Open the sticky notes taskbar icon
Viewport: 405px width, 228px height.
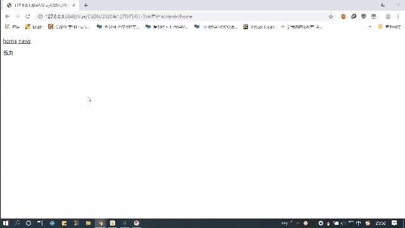point(65,223)
